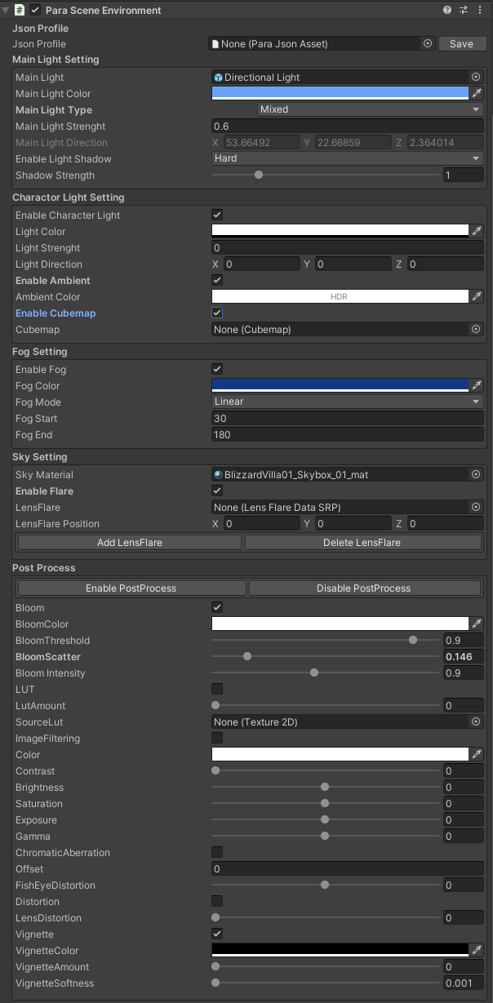Screen dimensions: 493x1003
Task: Open the component context menu via three dots
Action: click(x=482, y=10)
